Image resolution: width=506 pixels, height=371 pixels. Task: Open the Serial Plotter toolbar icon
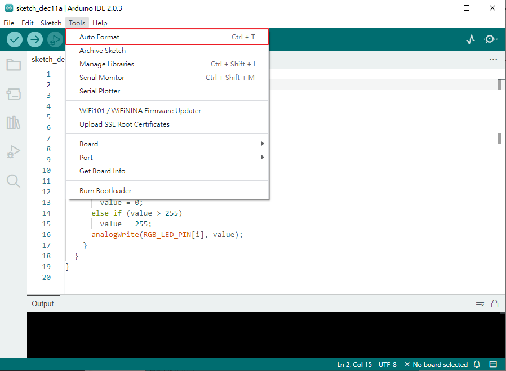[471, 39]
